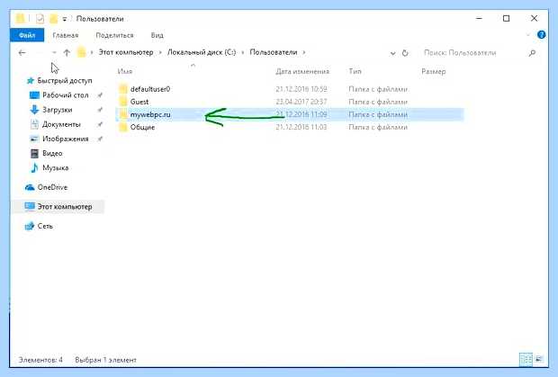Click Пользователи breadcrumb in address bar

[274, 52]
